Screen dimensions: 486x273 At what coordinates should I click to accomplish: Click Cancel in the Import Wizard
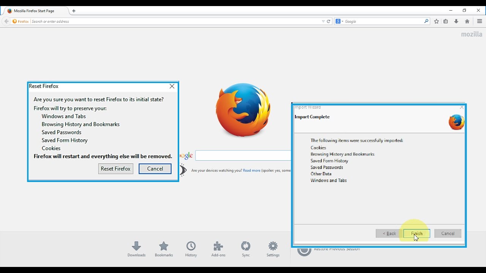[x=448, y=234]
